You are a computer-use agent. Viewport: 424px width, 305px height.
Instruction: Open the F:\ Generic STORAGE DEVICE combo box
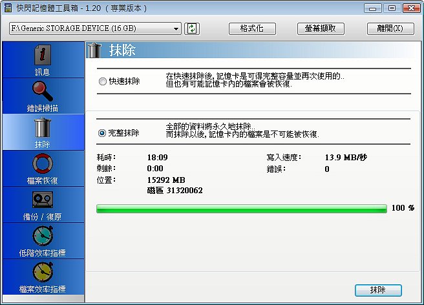(95, 28)
